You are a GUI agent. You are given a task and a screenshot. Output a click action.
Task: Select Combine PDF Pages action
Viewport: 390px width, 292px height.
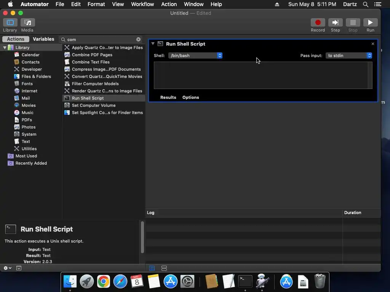[x=104, y=55]
